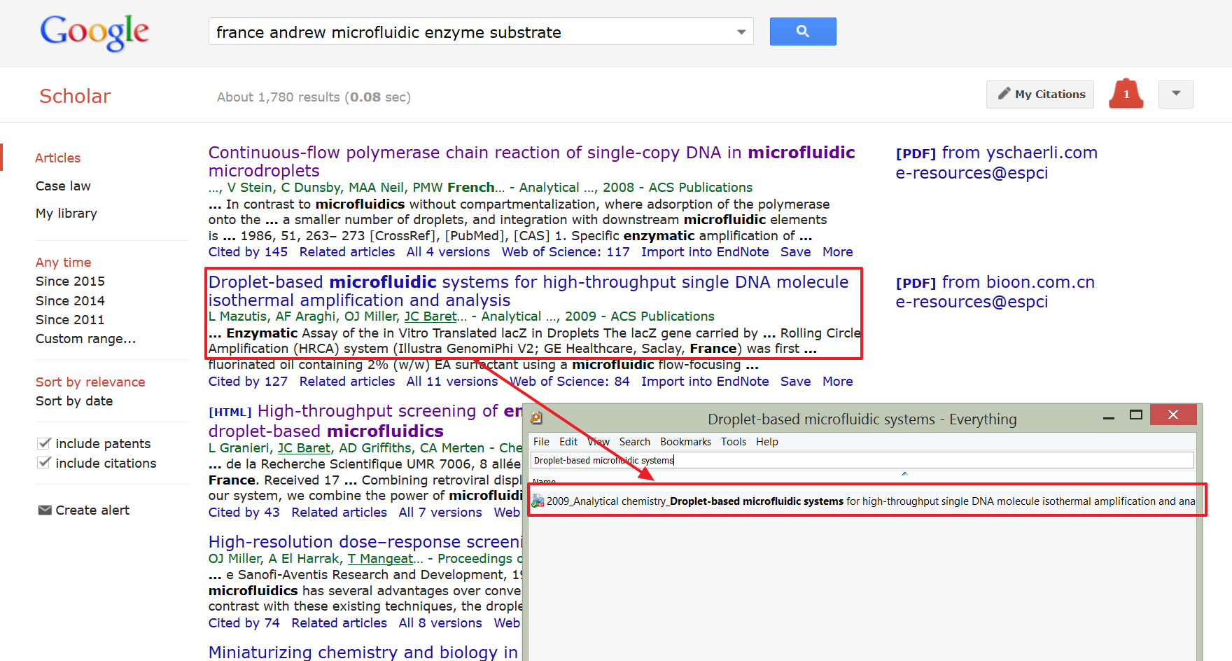Open e-resources@espci link under yschaerli.com
The width and height of the screenshot is (1232, 661).
(972, 173)
